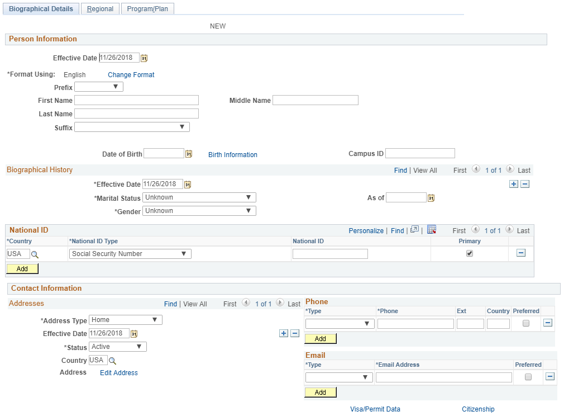Toggle the Primary National ID checkbox

point(470,253)
